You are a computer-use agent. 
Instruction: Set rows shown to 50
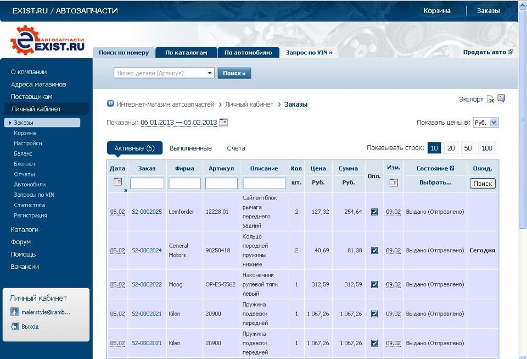(x=468, y=148)
